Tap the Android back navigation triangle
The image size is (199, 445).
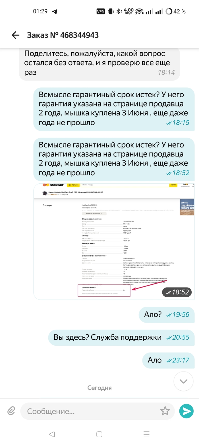point(52,434)
